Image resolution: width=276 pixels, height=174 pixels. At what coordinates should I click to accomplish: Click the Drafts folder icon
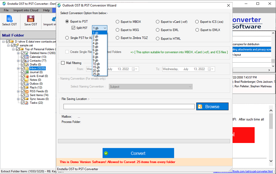pyautogui.click(x=27, y=64)
